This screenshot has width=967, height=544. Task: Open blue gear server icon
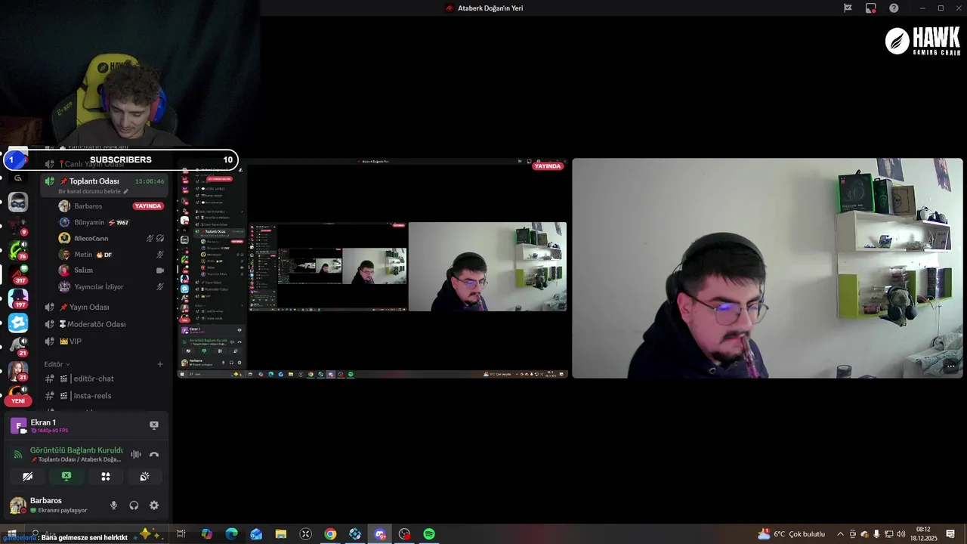point(18,323)
